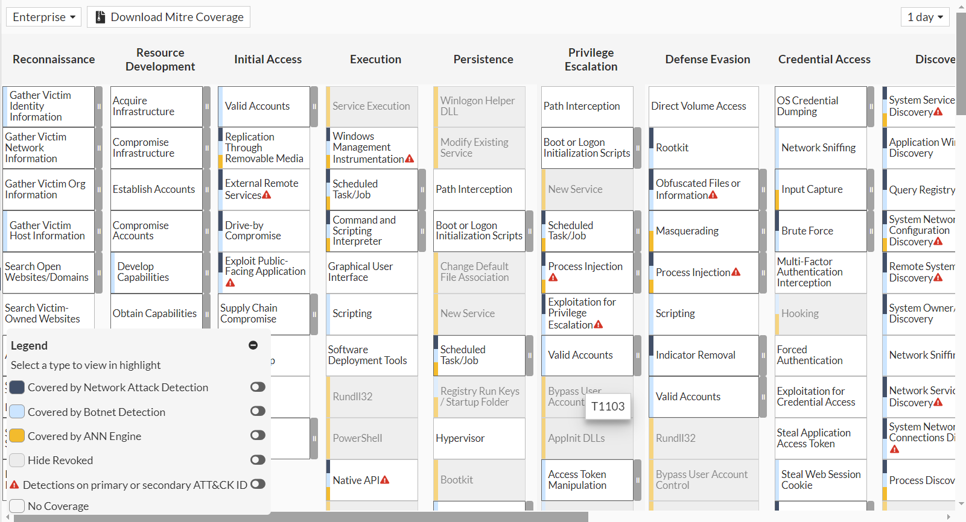Click the file icon in Download Mitre Coverage
This screenshot has height=522, width=966.
101,17
